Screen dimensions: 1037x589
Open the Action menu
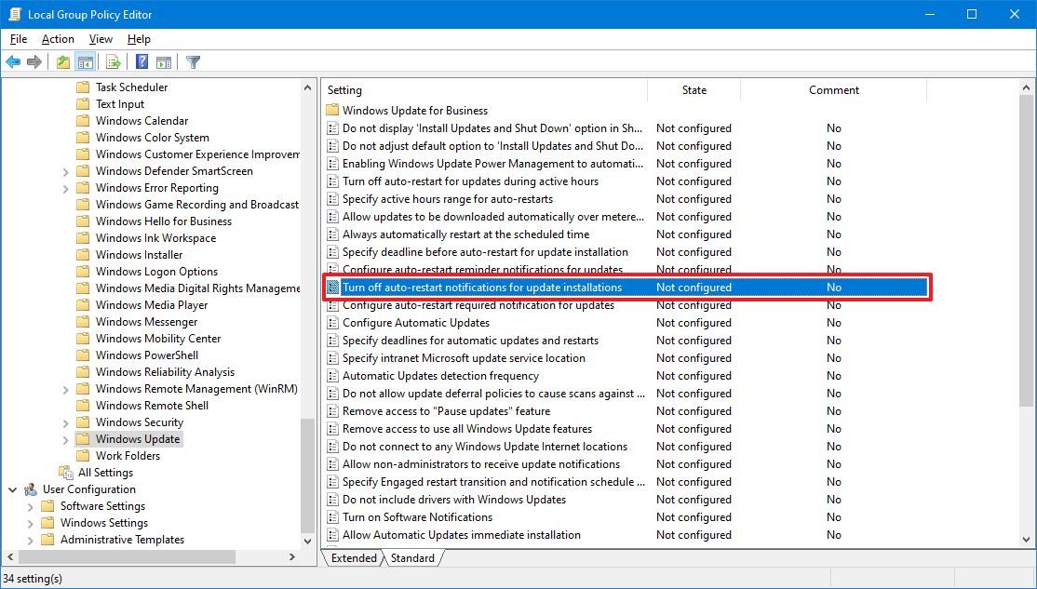[x=57, y=39]
